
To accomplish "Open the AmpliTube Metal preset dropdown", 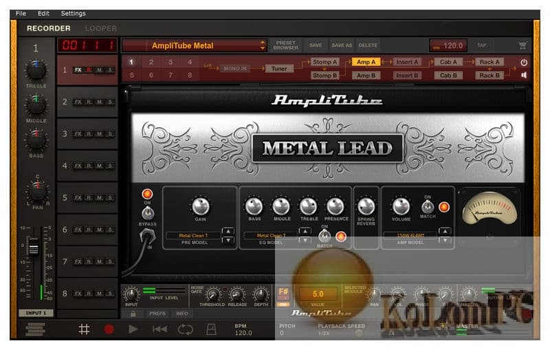I will click(x=195, y=45).
